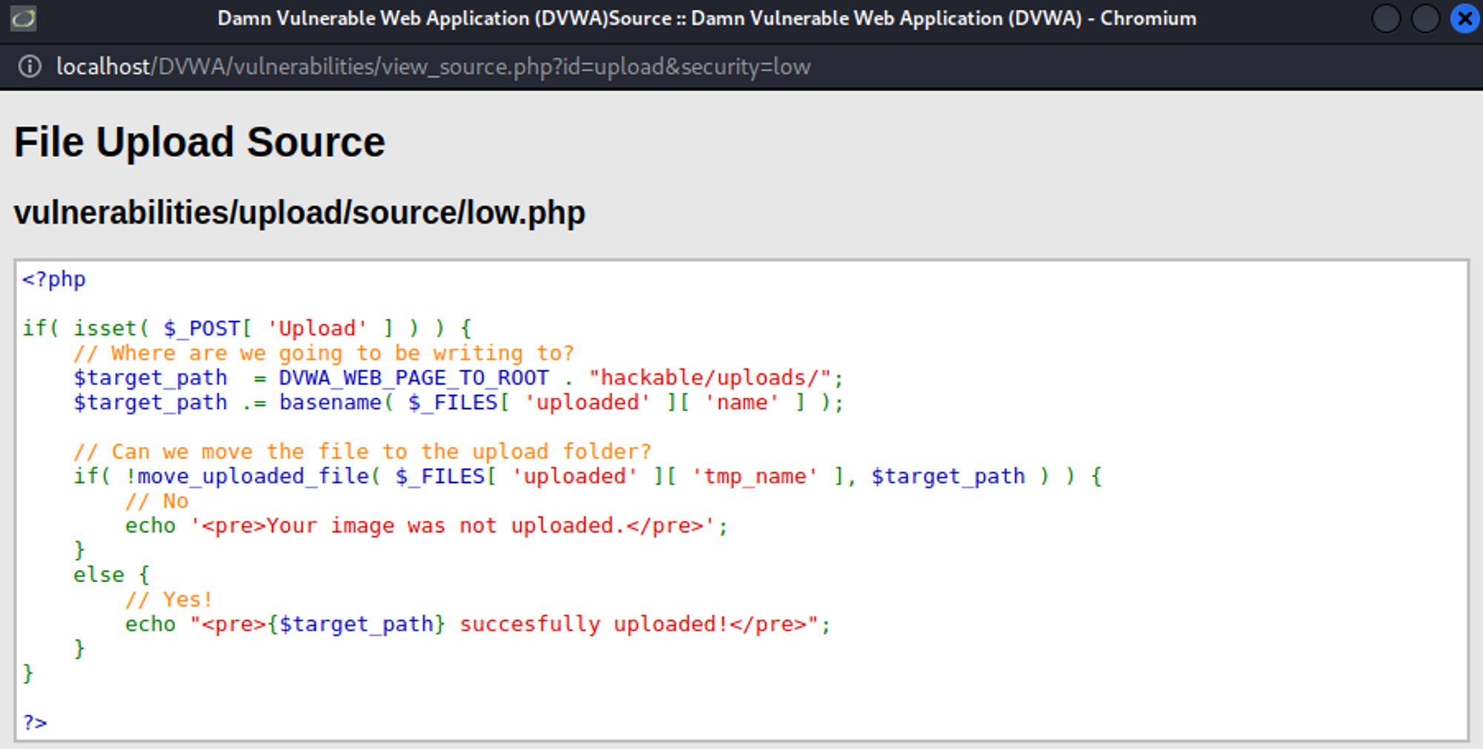
Task: Click the window title text in title bar
Action: [x=707, y=19]
